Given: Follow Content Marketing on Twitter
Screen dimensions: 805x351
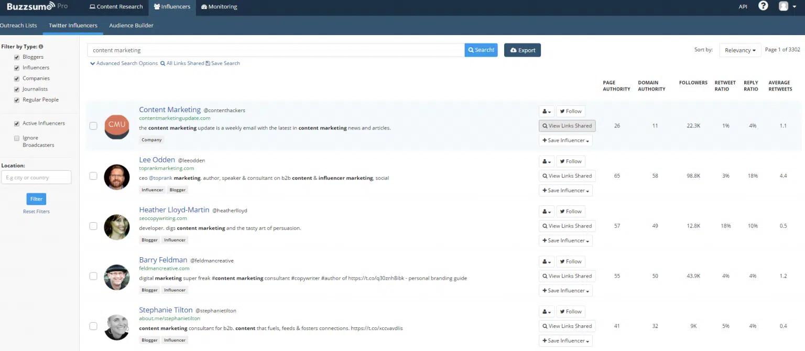Looking at the screenshot, I should point(571,111).
